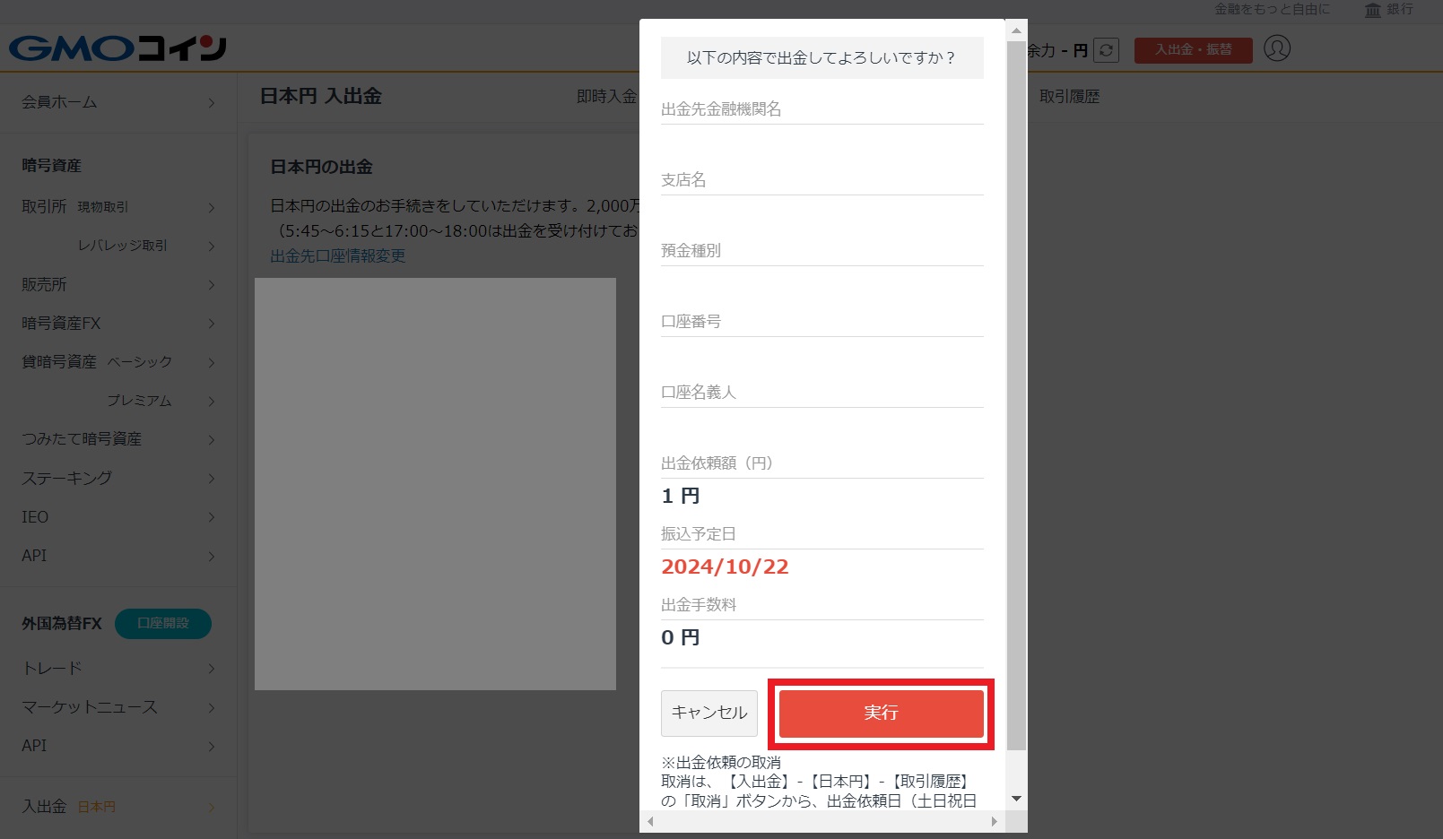Image resolution: width=1443 pixels, height=839 pixels.
Task: Click the GMOコイン logo
Action: [x=117, y=48]
